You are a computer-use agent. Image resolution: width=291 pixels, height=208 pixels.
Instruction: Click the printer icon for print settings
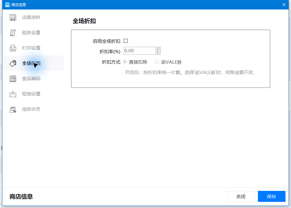click(13, 48)
